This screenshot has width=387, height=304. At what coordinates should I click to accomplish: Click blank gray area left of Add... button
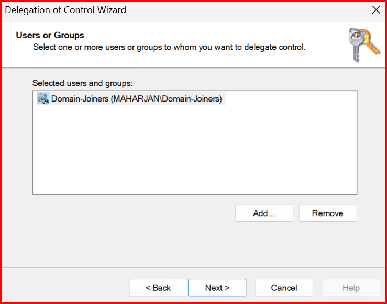click(x=131, y=213)
